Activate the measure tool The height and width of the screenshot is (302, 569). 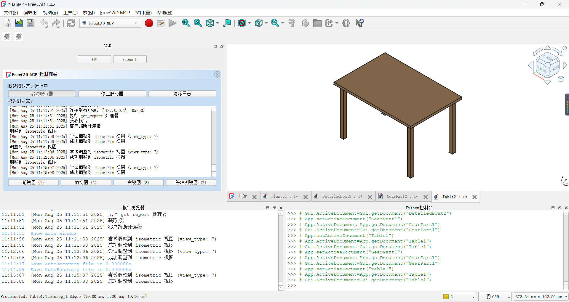click(x=292, y=23)
